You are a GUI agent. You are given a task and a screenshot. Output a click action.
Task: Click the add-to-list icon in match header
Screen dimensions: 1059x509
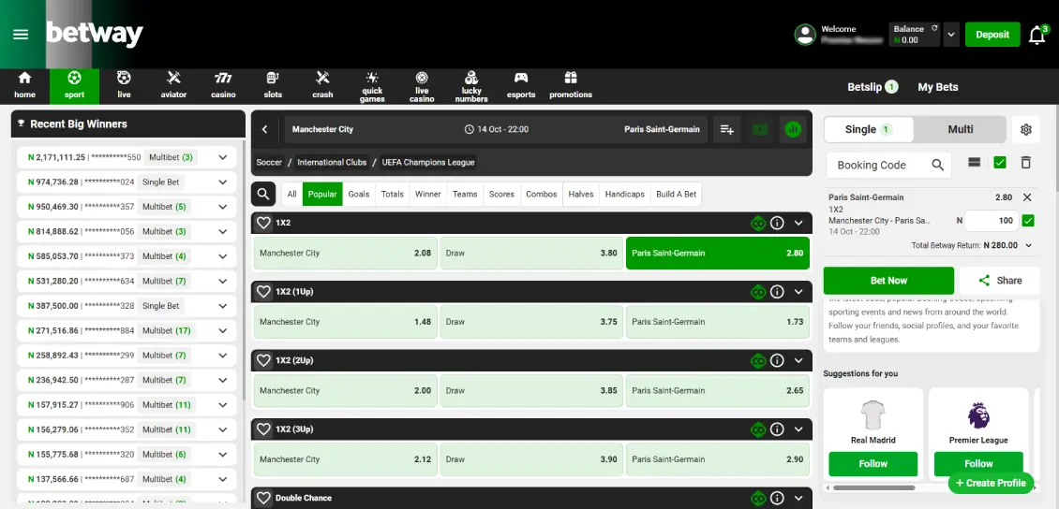(x=726, y=129)
